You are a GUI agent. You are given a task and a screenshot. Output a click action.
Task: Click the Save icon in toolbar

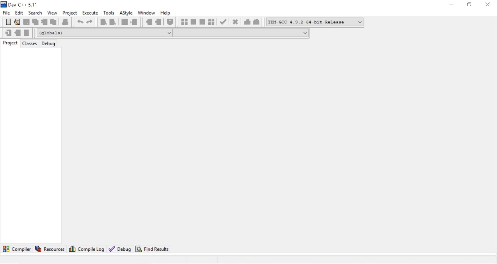coord(26,22)
